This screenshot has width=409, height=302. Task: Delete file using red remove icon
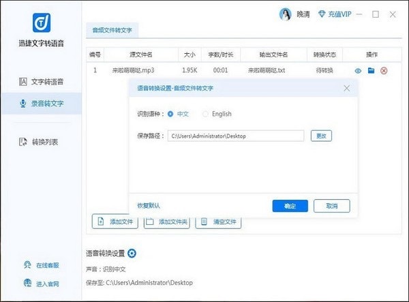pyautogui.click(x=384, y=70)
